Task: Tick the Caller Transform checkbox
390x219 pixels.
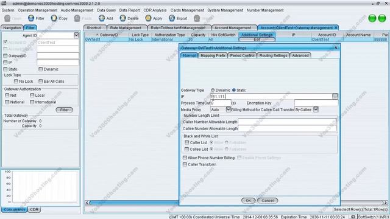Action: (185, 164)
